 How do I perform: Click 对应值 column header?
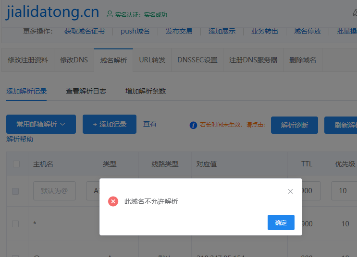pyautogui.click(x=207, y=164)
